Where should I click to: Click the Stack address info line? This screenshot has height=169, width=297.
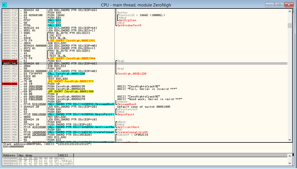[x=47, y=144]
